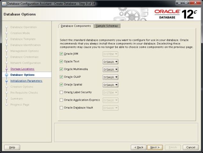Switch to the Sample Schemas tab
This screenshot has width=203, height=153.
tap(107, 26)
